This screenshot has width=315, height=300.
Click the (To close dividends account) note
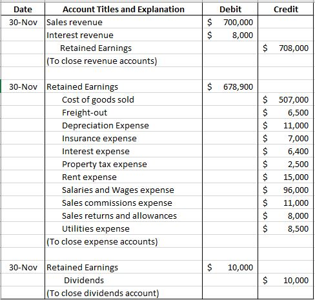[123, 293]
